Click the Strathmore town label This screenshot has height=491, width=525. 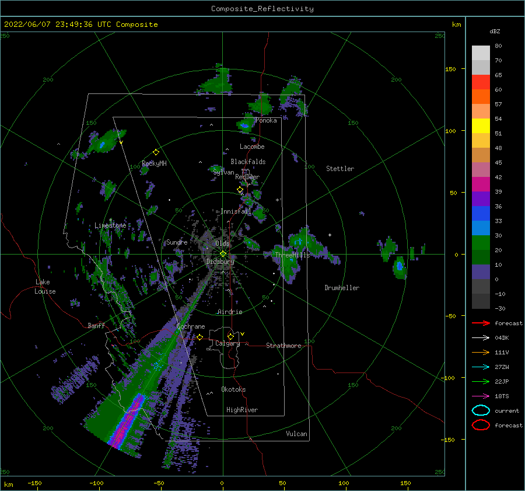pyautogui.click(x=283, y=346)
